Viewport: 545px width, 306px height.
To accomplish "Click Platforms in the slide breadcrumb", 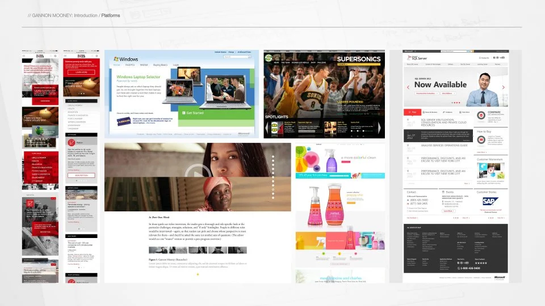I will coord(111,15).
